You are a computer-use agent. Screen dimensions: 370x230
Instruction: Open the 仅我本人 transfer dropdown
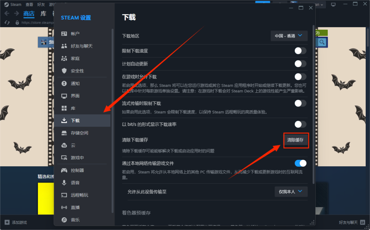[x=291, y=192]
